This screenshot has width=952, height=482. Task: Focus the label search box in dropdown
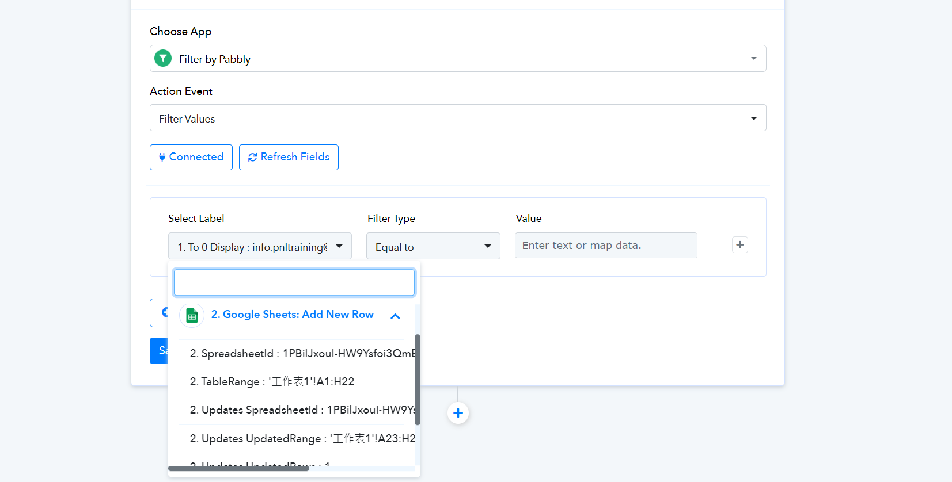pyautogui.click(x=294, y=282)
